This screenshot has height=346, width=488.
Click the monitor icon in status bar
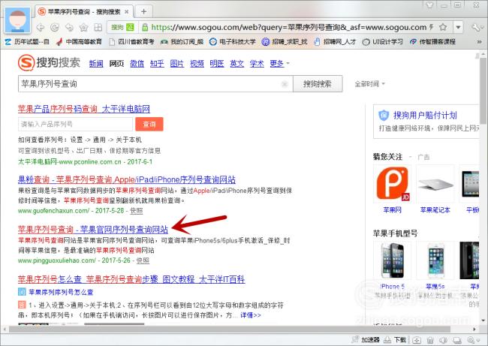point(457,340)
